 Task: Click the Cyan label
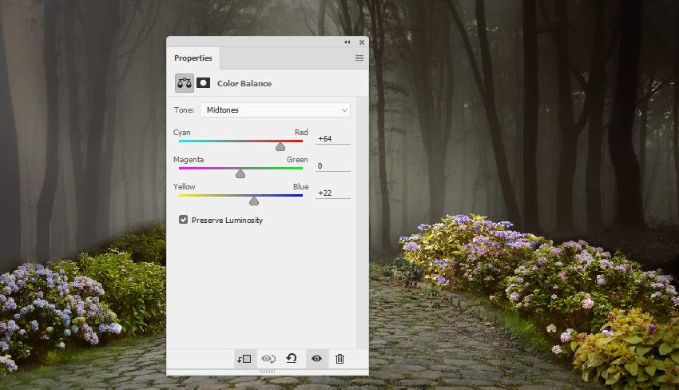coord(182,133)
